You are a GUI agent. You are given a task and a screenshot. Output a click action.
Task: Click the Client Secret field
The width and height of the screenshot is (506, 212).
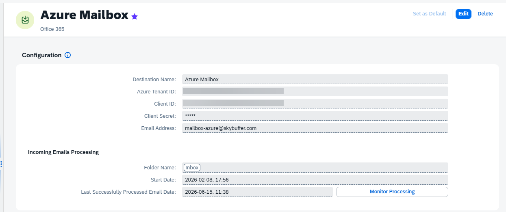(315, 116)
